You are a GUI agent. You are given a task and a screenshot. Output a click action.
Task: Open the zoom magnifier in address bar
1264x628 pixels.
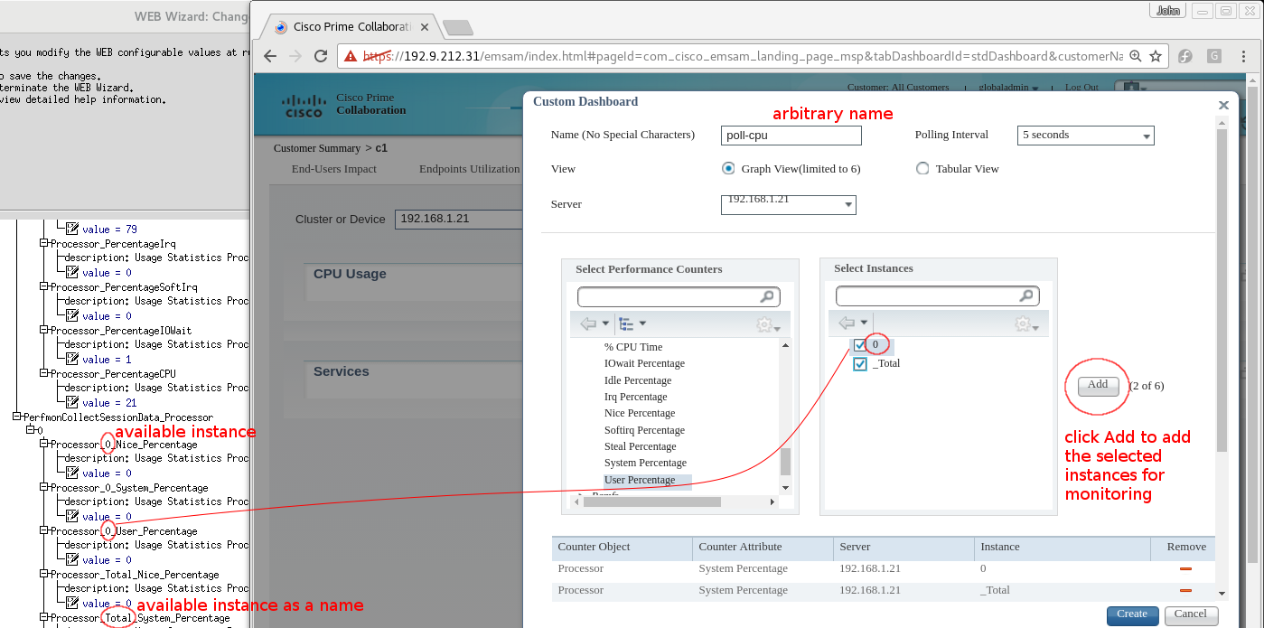tap(1136, 56)
